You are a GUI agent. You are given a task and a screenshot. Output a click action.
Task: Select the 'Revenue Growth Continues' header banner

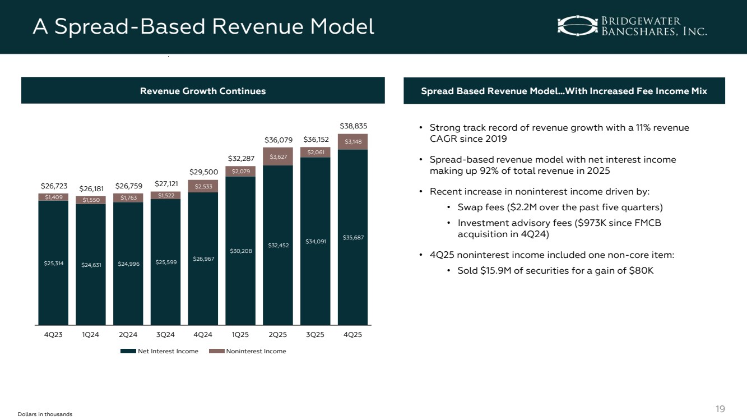coord(203,91)
